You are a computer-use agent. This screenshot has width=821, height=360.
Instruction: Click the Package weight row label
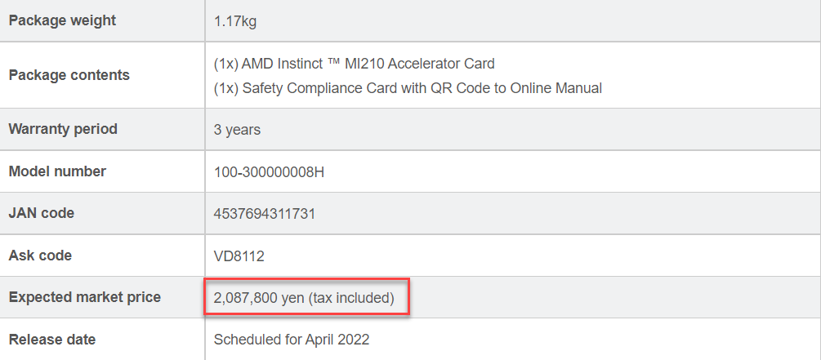[x=62, y=21]
